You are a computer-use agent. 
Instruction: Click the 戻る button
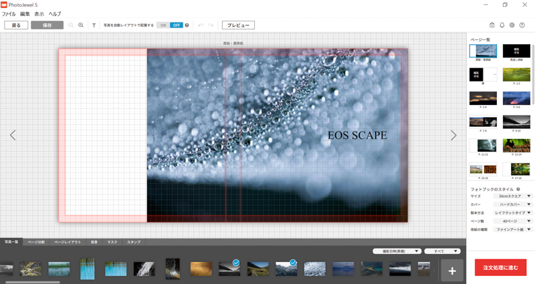[x=16, y=25]
